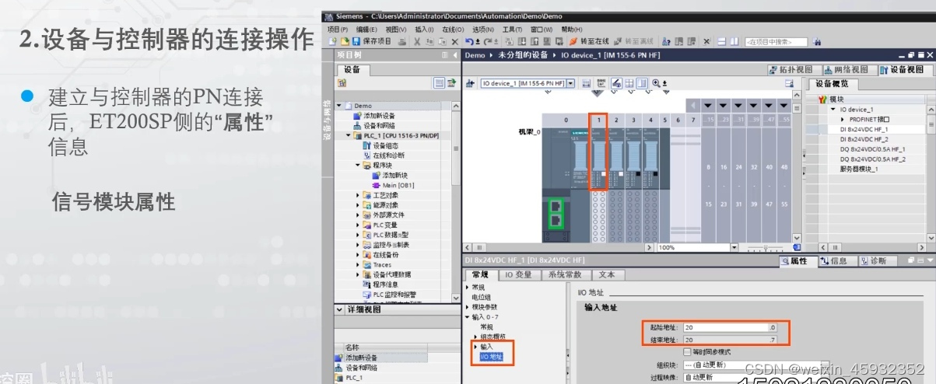This screenshot has width=936, height=384.
Task: Select 添加新设备 in project tree
Action: pyautogui.click(x=378, y=116)
